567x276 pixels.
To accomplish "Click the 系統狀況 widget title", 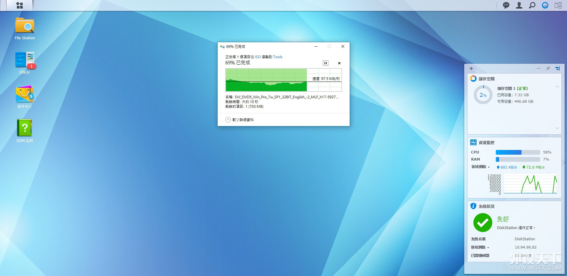I will tap(487, 206).
